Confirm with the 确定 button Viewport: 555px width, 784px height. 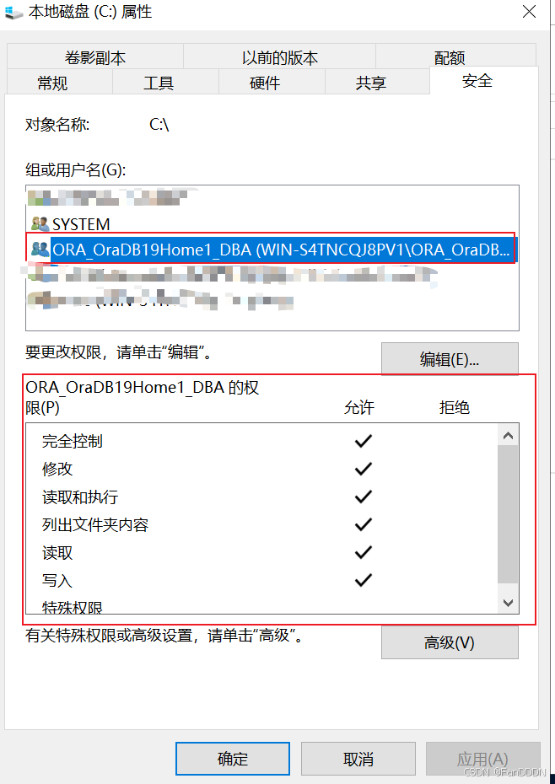233,759
